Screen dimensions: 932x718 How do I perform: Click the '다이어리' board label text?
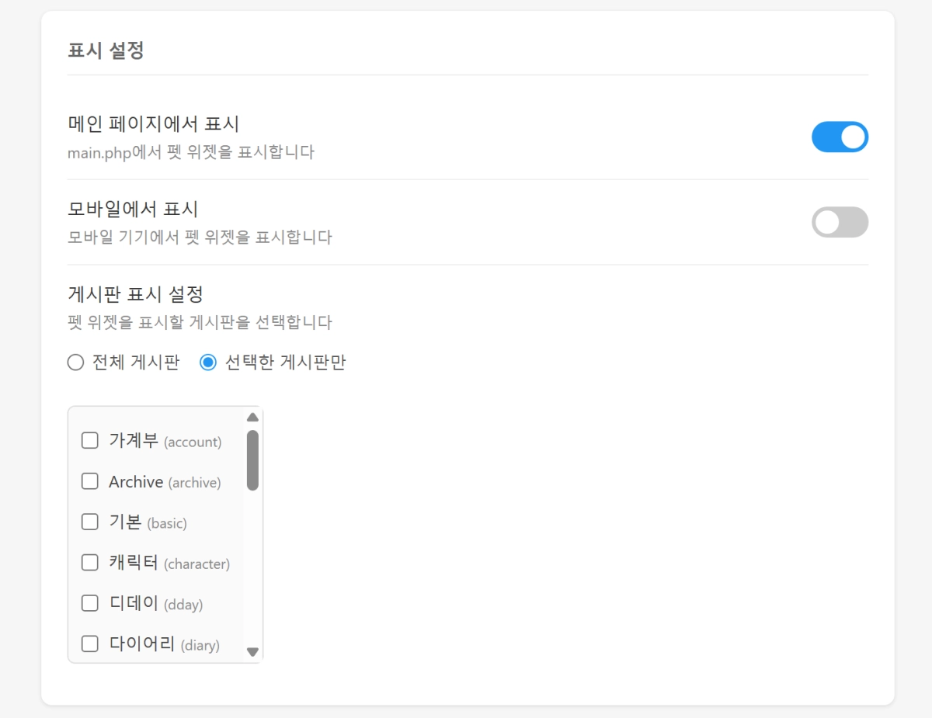click(x=142, y=643)
